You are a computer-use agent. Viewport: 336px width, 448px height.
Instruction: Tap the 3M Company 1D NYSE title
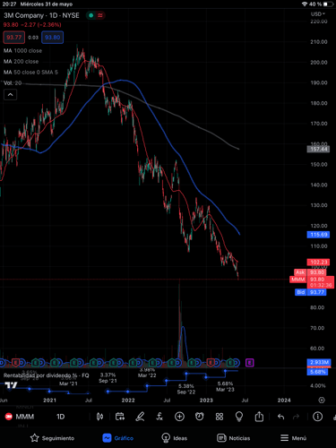coord(41,15)
